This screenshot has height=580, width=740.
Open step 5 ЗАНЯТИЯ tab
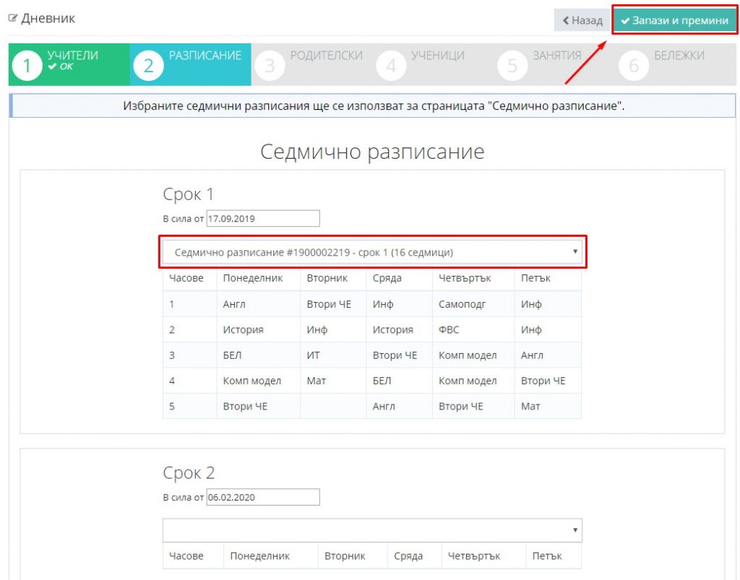(x=554, y=64)
